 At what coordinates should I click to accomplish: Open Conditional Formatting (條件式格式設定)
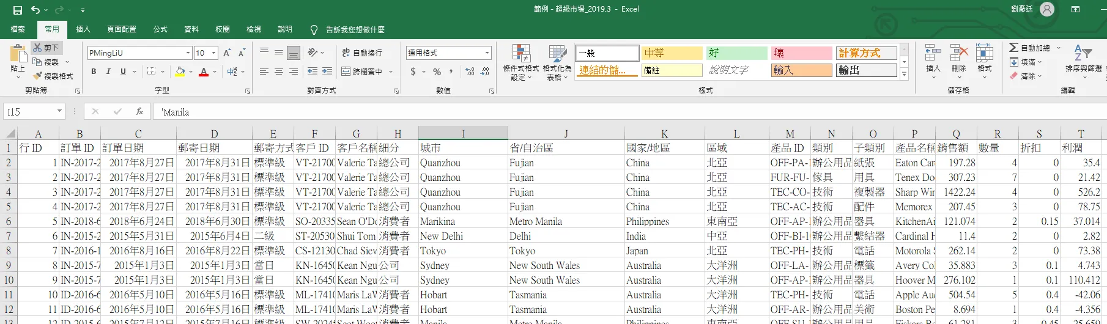[521, 62]
